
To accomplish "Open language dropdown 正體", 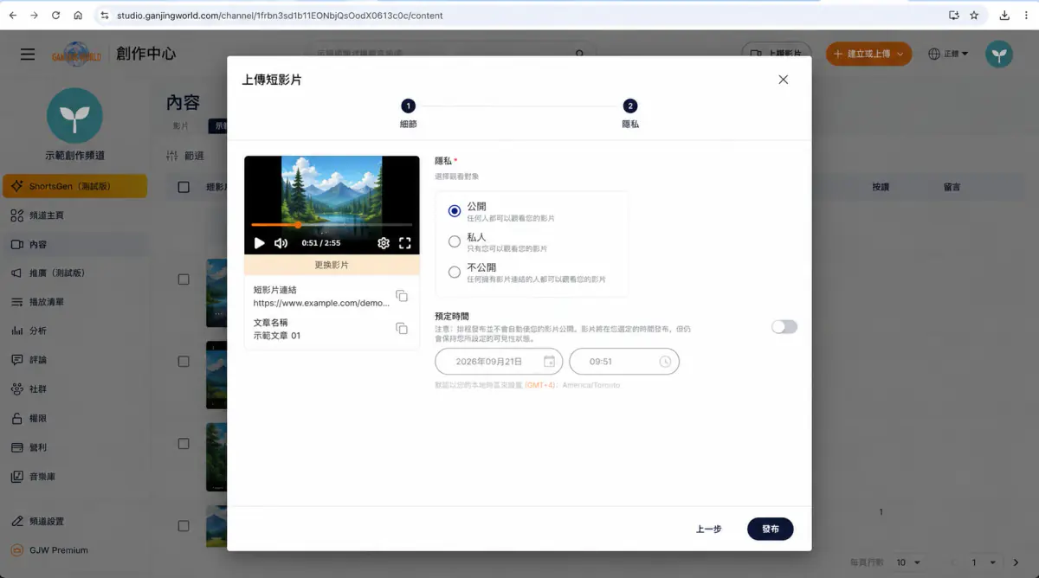I will click(948, 54).
